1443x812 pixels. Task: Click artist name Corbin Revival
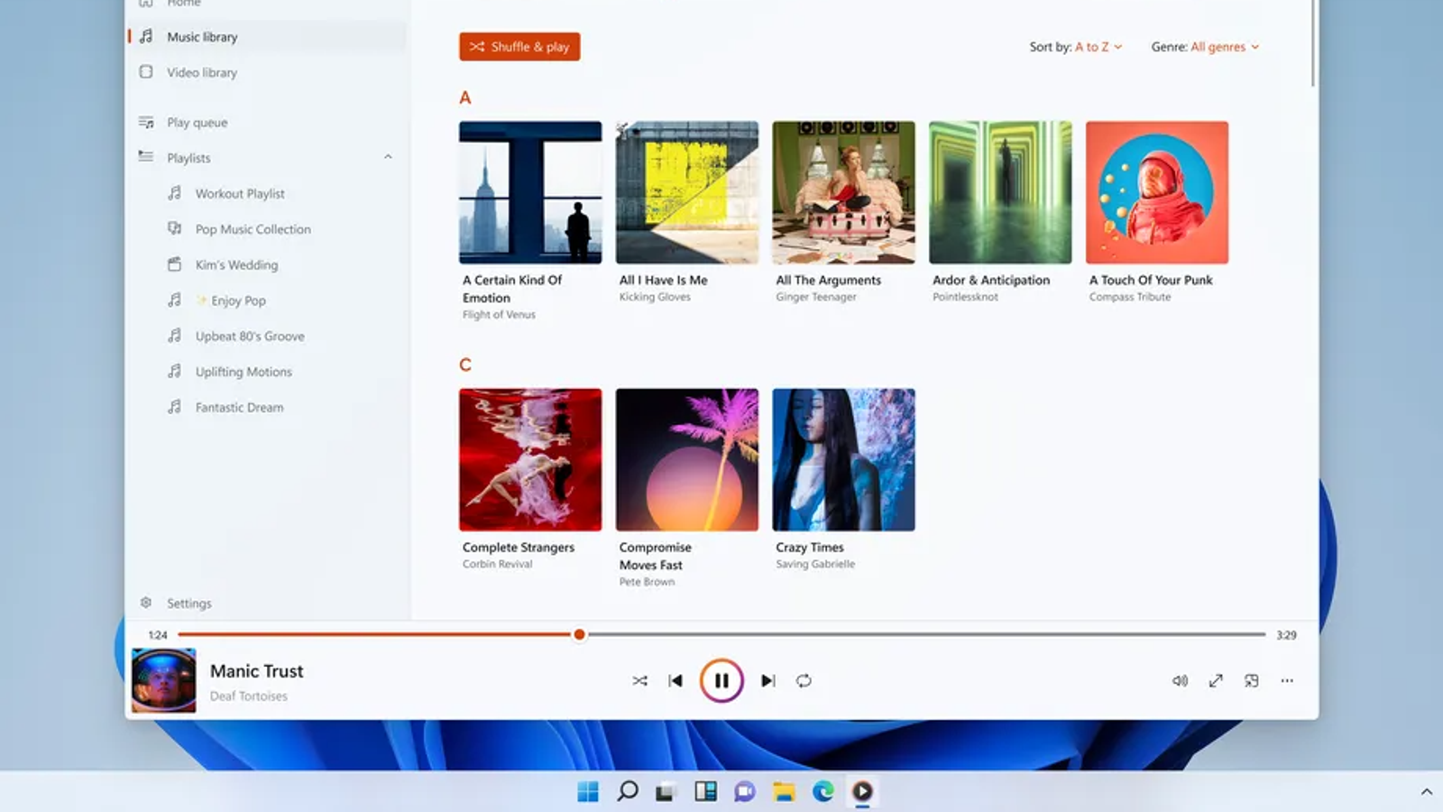tap(498, 564)
